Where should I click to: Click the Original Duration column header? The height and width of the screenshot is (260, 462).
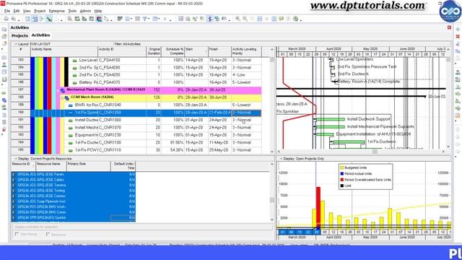tap(154, 51)
